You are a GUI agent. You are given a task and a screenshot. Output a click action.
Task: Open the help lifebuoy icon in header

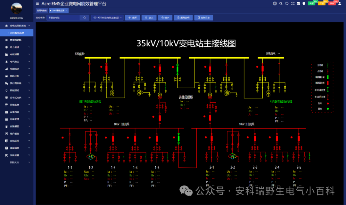[x=275, y=4]
